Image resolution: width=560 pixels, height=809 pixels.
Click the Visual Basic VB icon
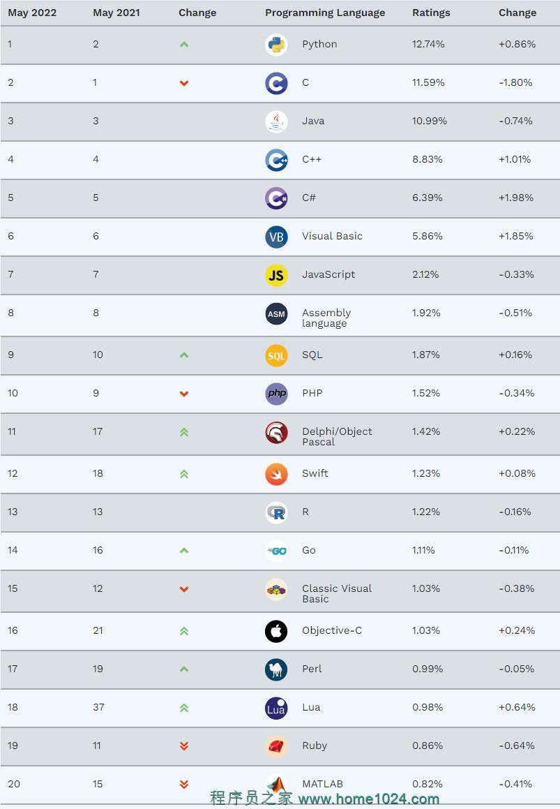[x=276, y=237]
